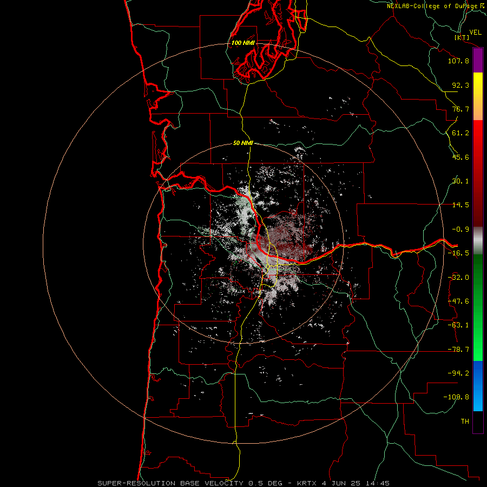The height and width of the screenshot is (487, 487).
Task: Click the 76.7 value on velocity scale
Action: (460, 109)
